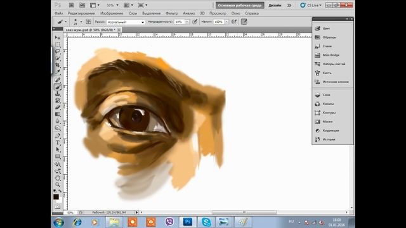This screenshot has width=406, height=228.
Task: Click the horizontal scrollbar thumb
Action: 244,212
